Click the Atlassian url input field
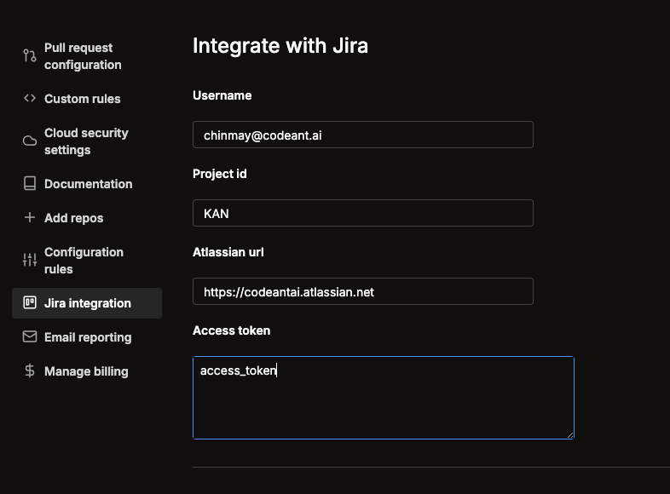Screen dimensions: 670x494 pyautogui.click(x=363, y=291)
